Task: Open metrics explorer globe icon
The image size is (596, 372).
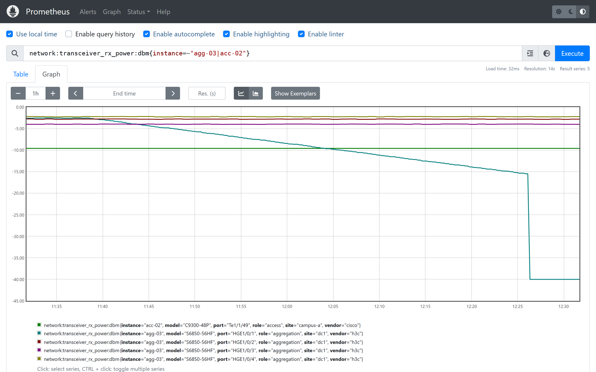Action: (547, 53)
